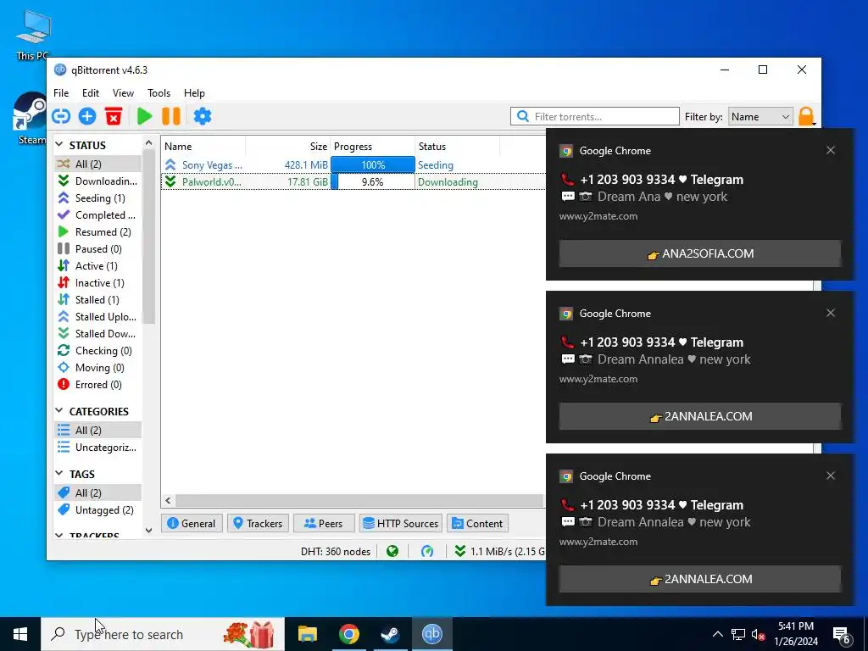Sort torrents by Status column header

click(457, 146)
